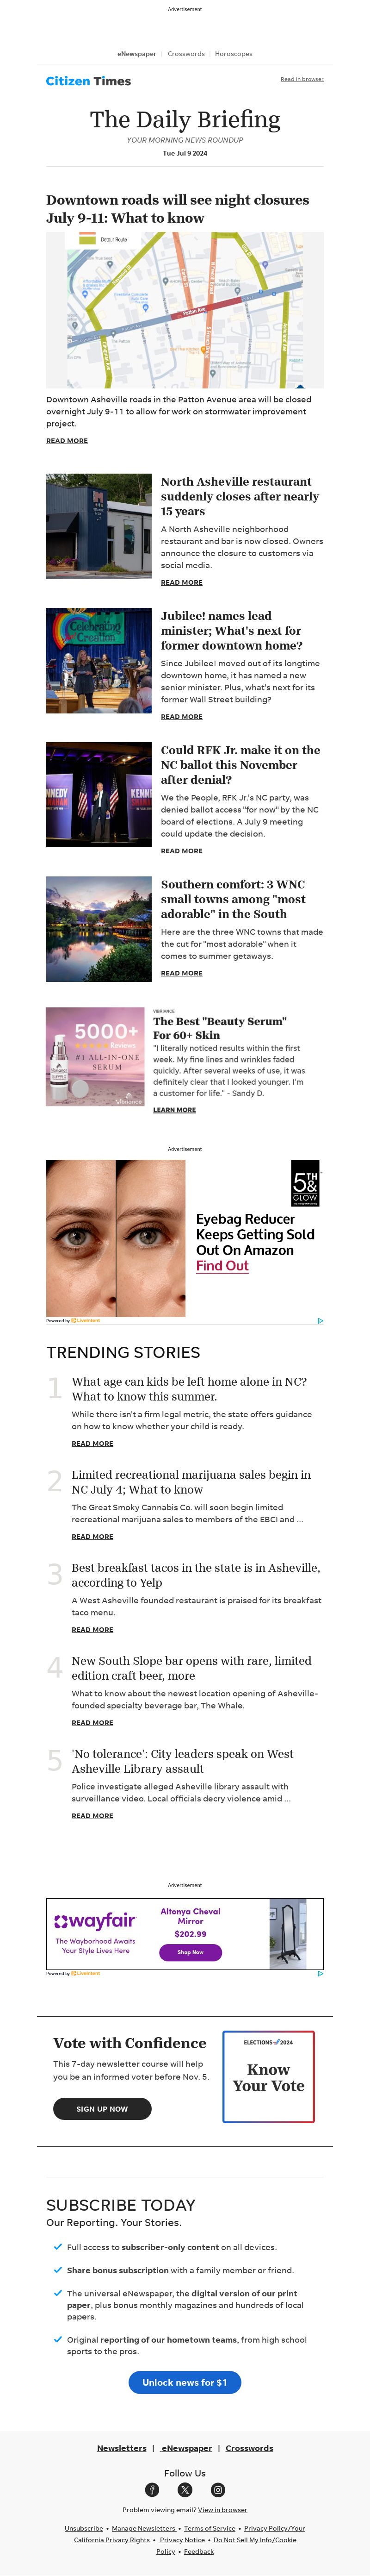Open the X (Twitter) icon in footer
This screenshot has height=2576, width=370.
point(185,2489)
